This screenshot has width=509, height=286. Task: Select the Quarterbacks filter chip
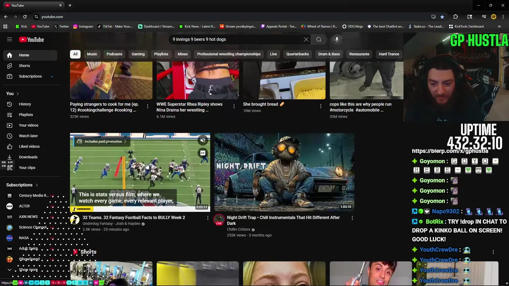point(297,54)
